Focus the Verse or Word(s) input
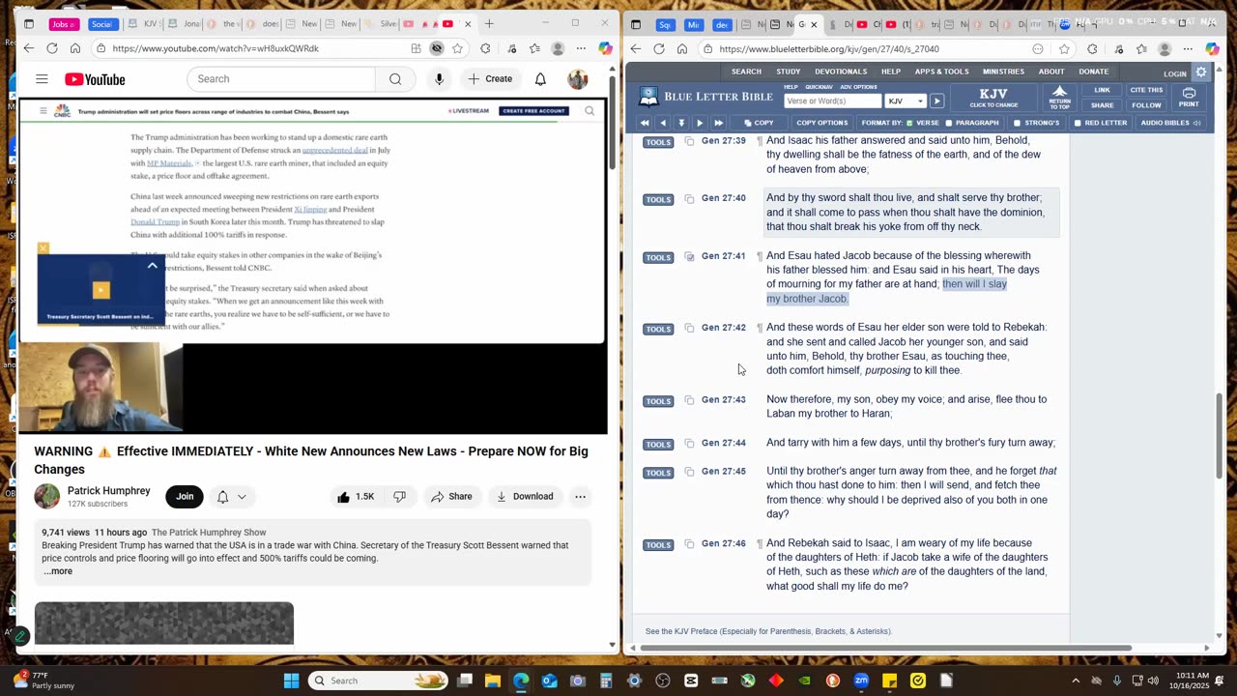This screenshot has width=1237, height=696. (832, 101)
